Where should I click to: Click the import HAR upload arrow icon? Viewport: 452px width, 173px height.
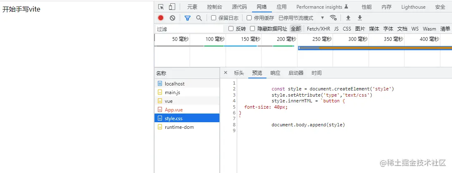click(x=348, y=18)
